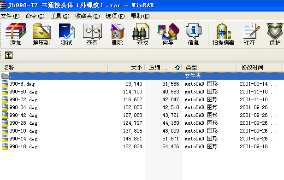284x180 pixels.
Task: Click date 2001-09-14 of 990-6.dwg
Action: 254,84
